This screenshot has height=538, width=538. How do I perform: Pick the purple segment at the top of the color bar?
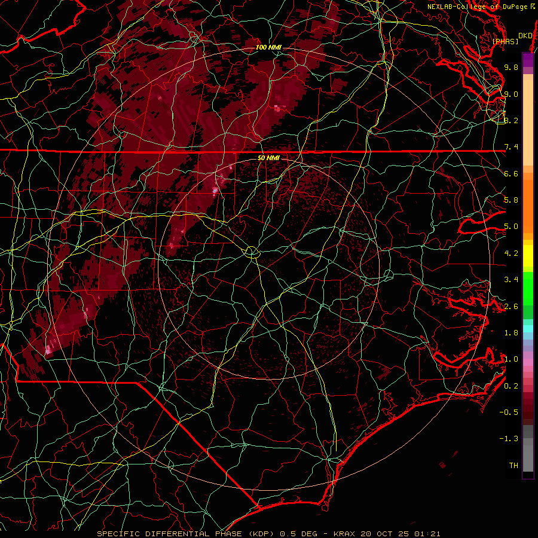point(528,60)
